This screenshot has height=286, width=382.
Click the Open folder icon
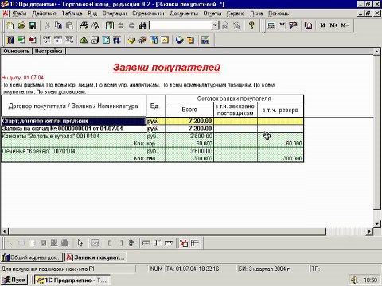21,25
